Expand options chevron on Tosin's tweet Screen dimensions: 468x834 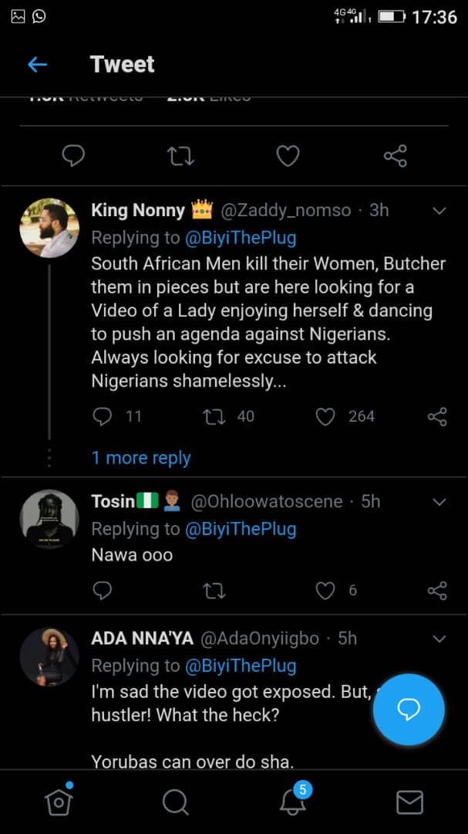pos(439,502)
